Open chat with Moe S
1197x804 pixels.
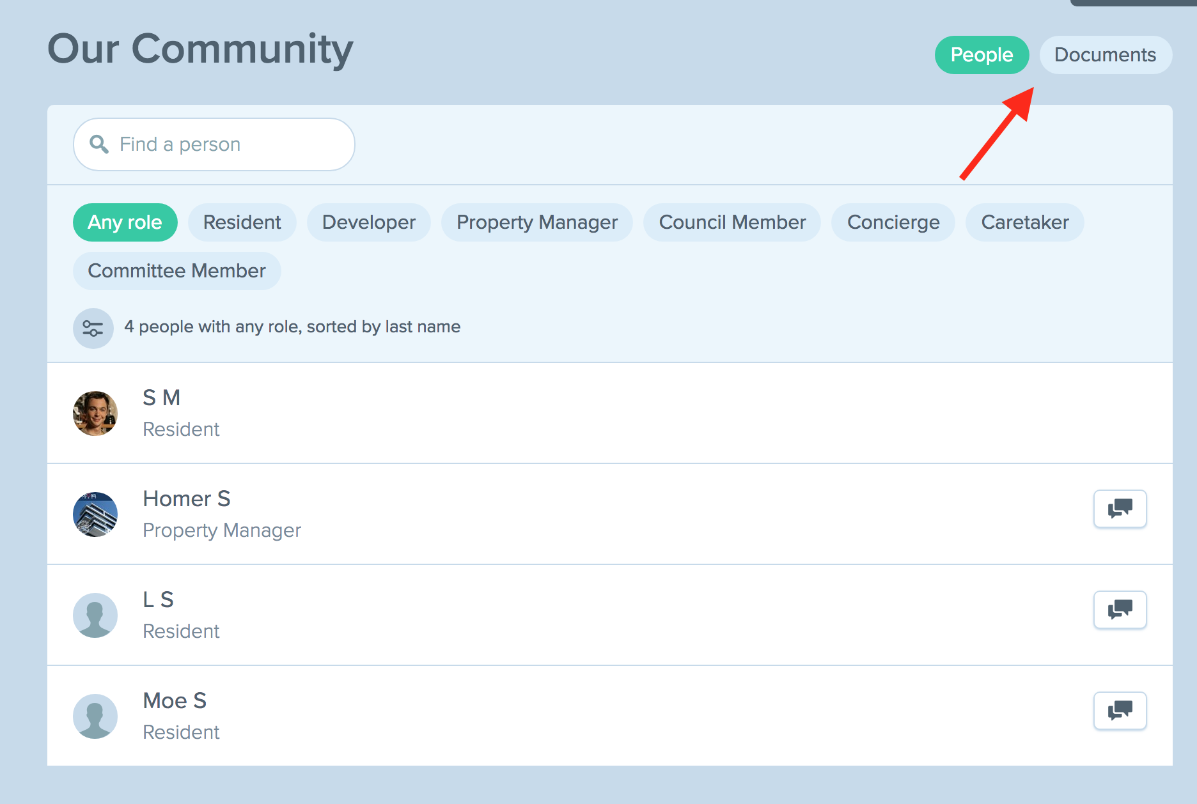(1120, 711)
